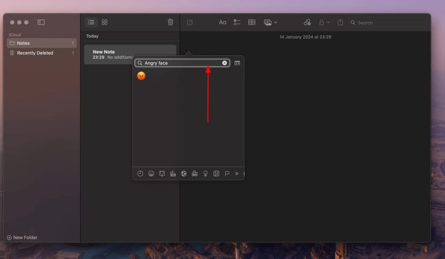Click the Notes search field

pos(387,23)
